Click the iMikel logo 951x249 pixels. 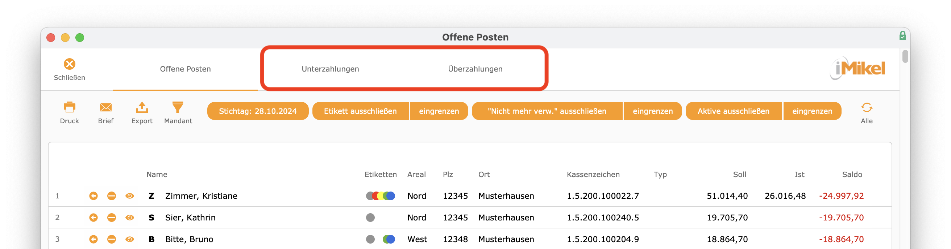[x=857, y=68]
